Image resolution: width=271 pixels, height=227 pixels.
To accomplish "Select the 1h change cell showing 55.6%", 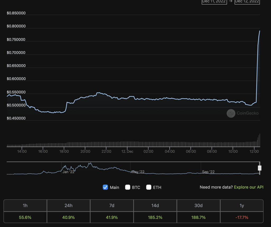I will tap(25, 217).
